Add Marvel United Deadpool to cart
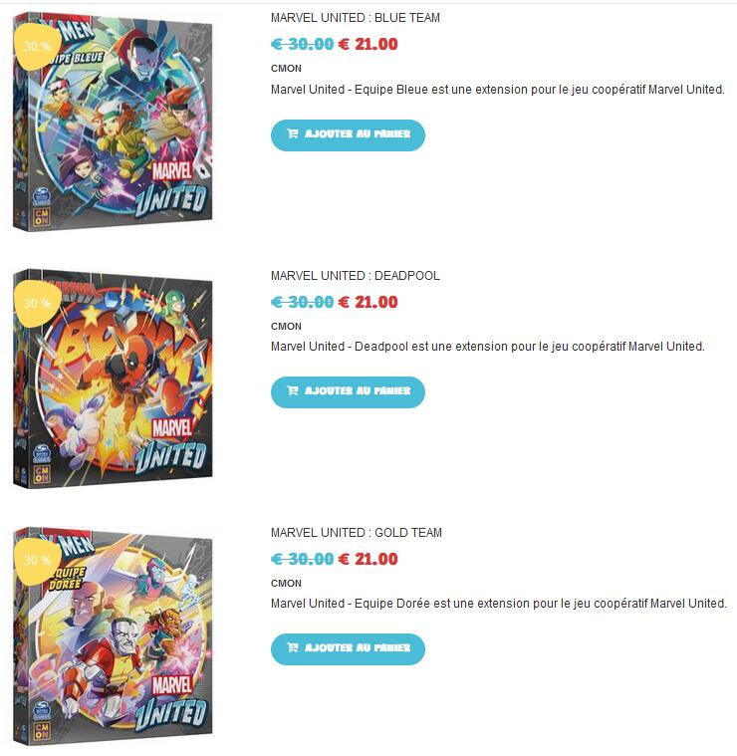 pyautogui.click(x=348, y=392)
